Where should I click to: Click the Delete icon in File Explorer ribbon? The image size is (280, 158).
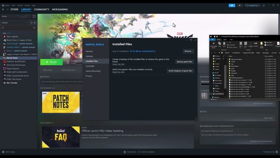pos(251,44)
